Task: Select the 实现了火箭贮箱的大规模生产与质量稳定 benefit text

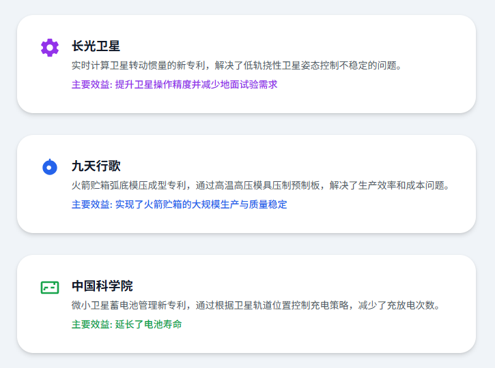Action: click(x=201, y=204)
